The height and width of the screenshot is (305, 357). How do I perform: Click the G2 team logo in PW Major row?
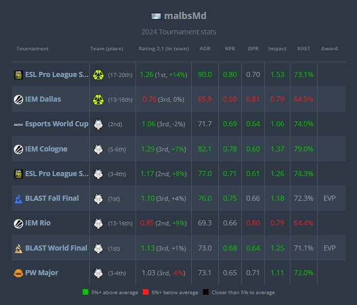coord(98,273)
